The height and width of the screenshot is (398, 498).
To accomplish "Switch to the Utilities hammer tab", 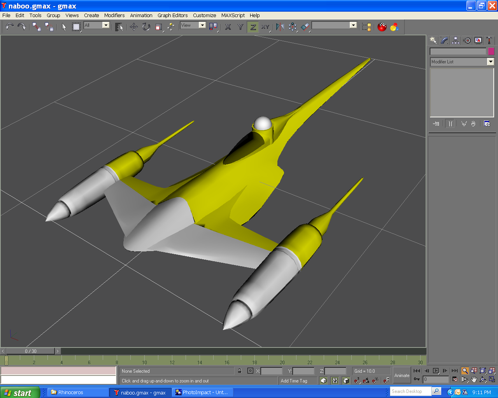I will pyautogui.click(x=489, y=40).
